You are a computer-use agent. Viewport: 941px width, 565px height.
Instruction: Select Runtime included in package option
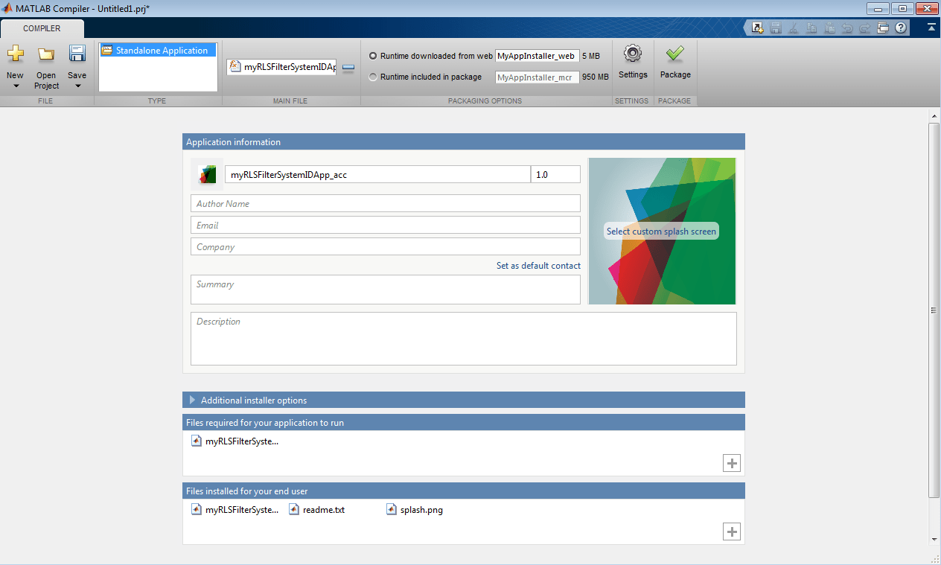pos(373,77)
